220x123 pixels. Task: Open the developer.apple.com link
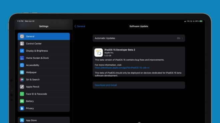coord(122,68)
